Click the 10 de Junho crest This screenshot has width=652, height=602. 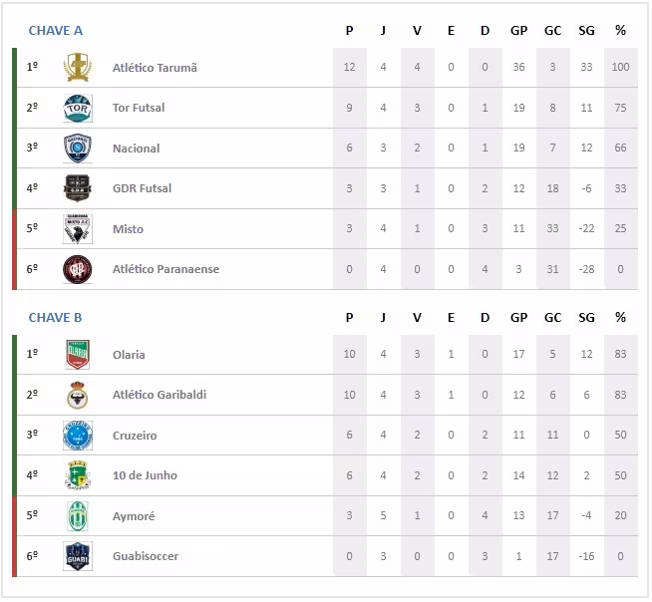pyautogui.click(x=77, y=475)
